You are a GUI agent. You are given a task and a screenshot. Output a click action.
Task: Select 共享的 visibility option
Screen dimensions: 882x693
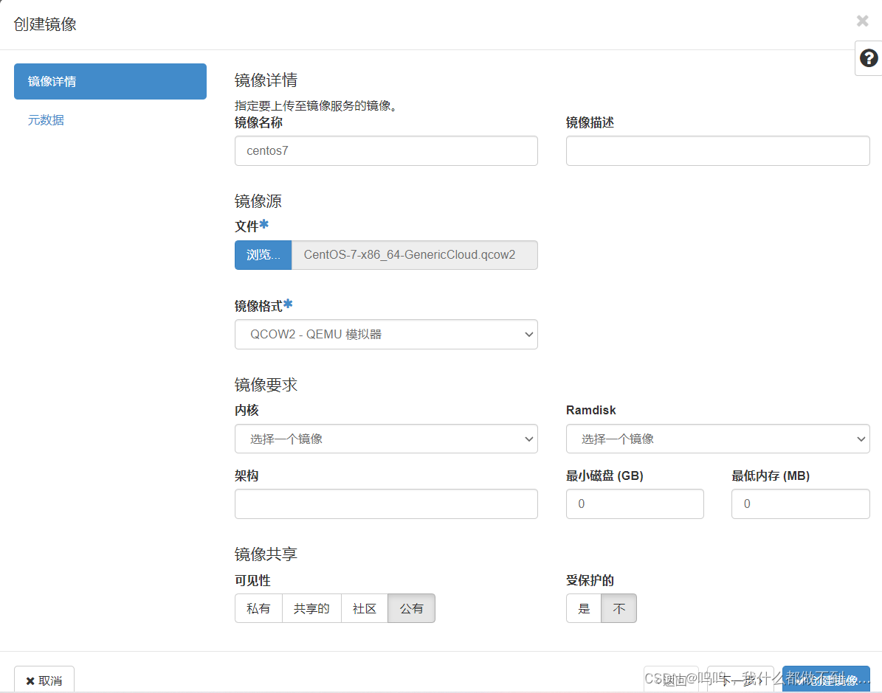(x=311, y=608)
